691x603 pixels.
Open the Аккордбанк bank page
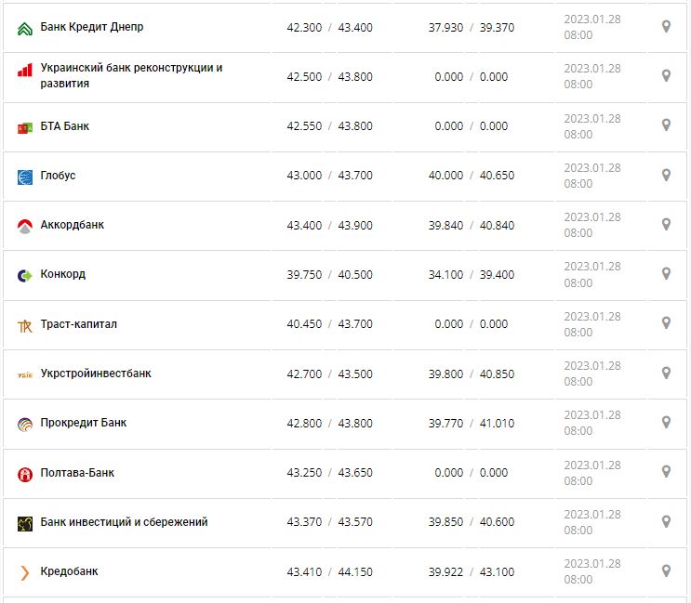point(73,224)
